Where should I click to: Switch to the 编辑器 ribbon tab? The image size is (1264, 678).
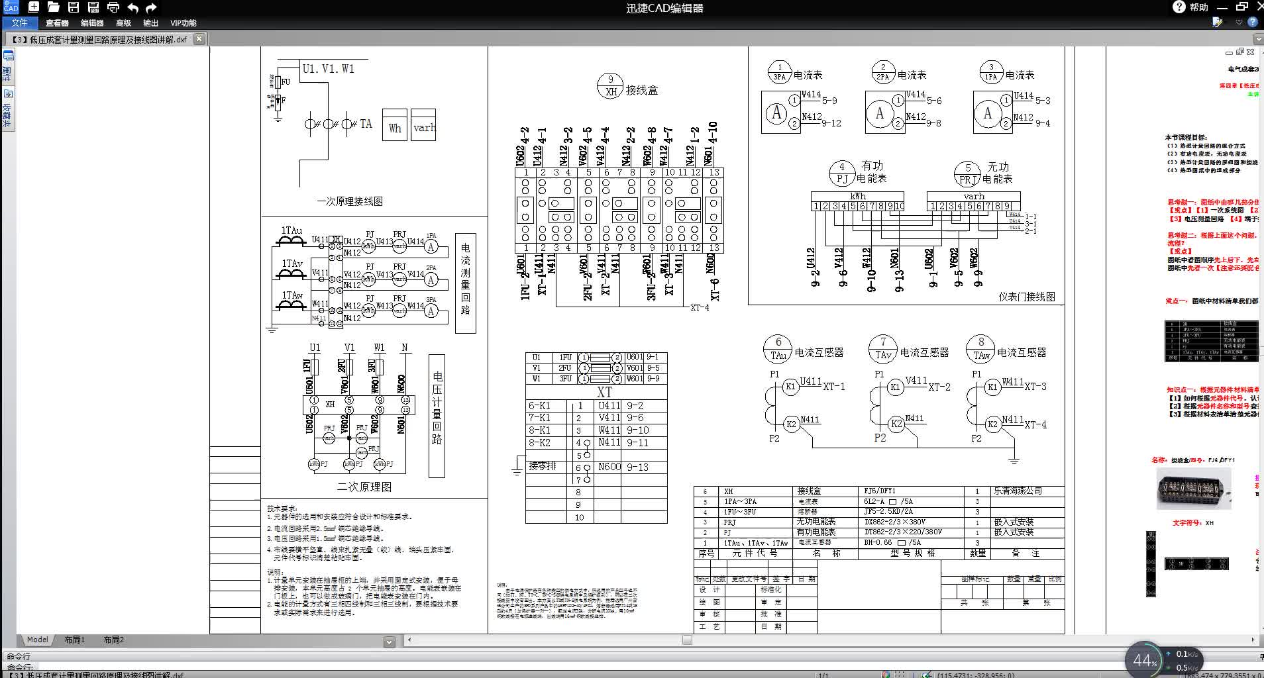click(x=92, y=23)
